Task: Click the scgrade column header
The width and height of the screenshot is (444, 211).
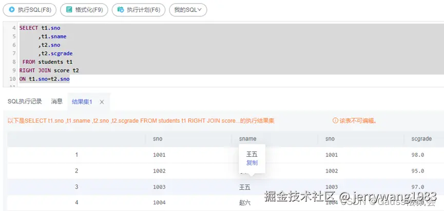Action: pyautogui.click(x=421, y=138)
